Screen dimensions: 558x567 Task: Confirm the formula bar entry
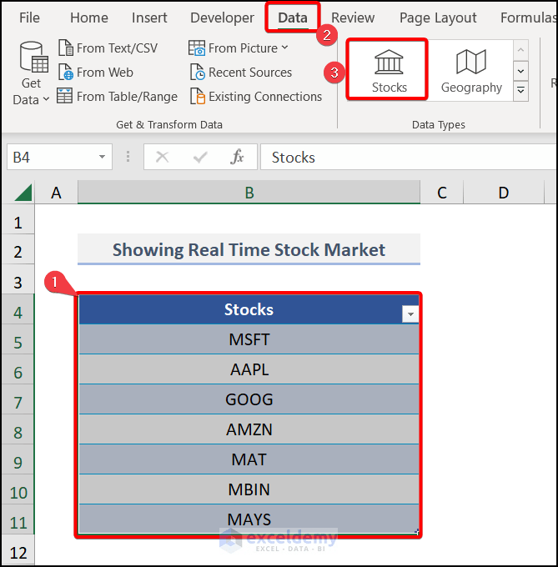200,157
